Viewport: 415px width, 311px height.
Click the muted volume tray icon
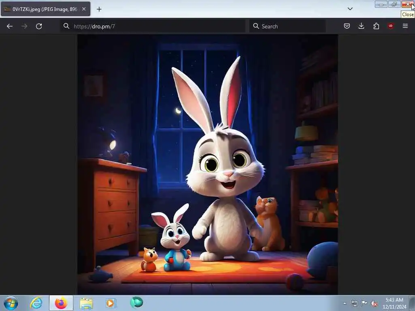coord(374,304)
